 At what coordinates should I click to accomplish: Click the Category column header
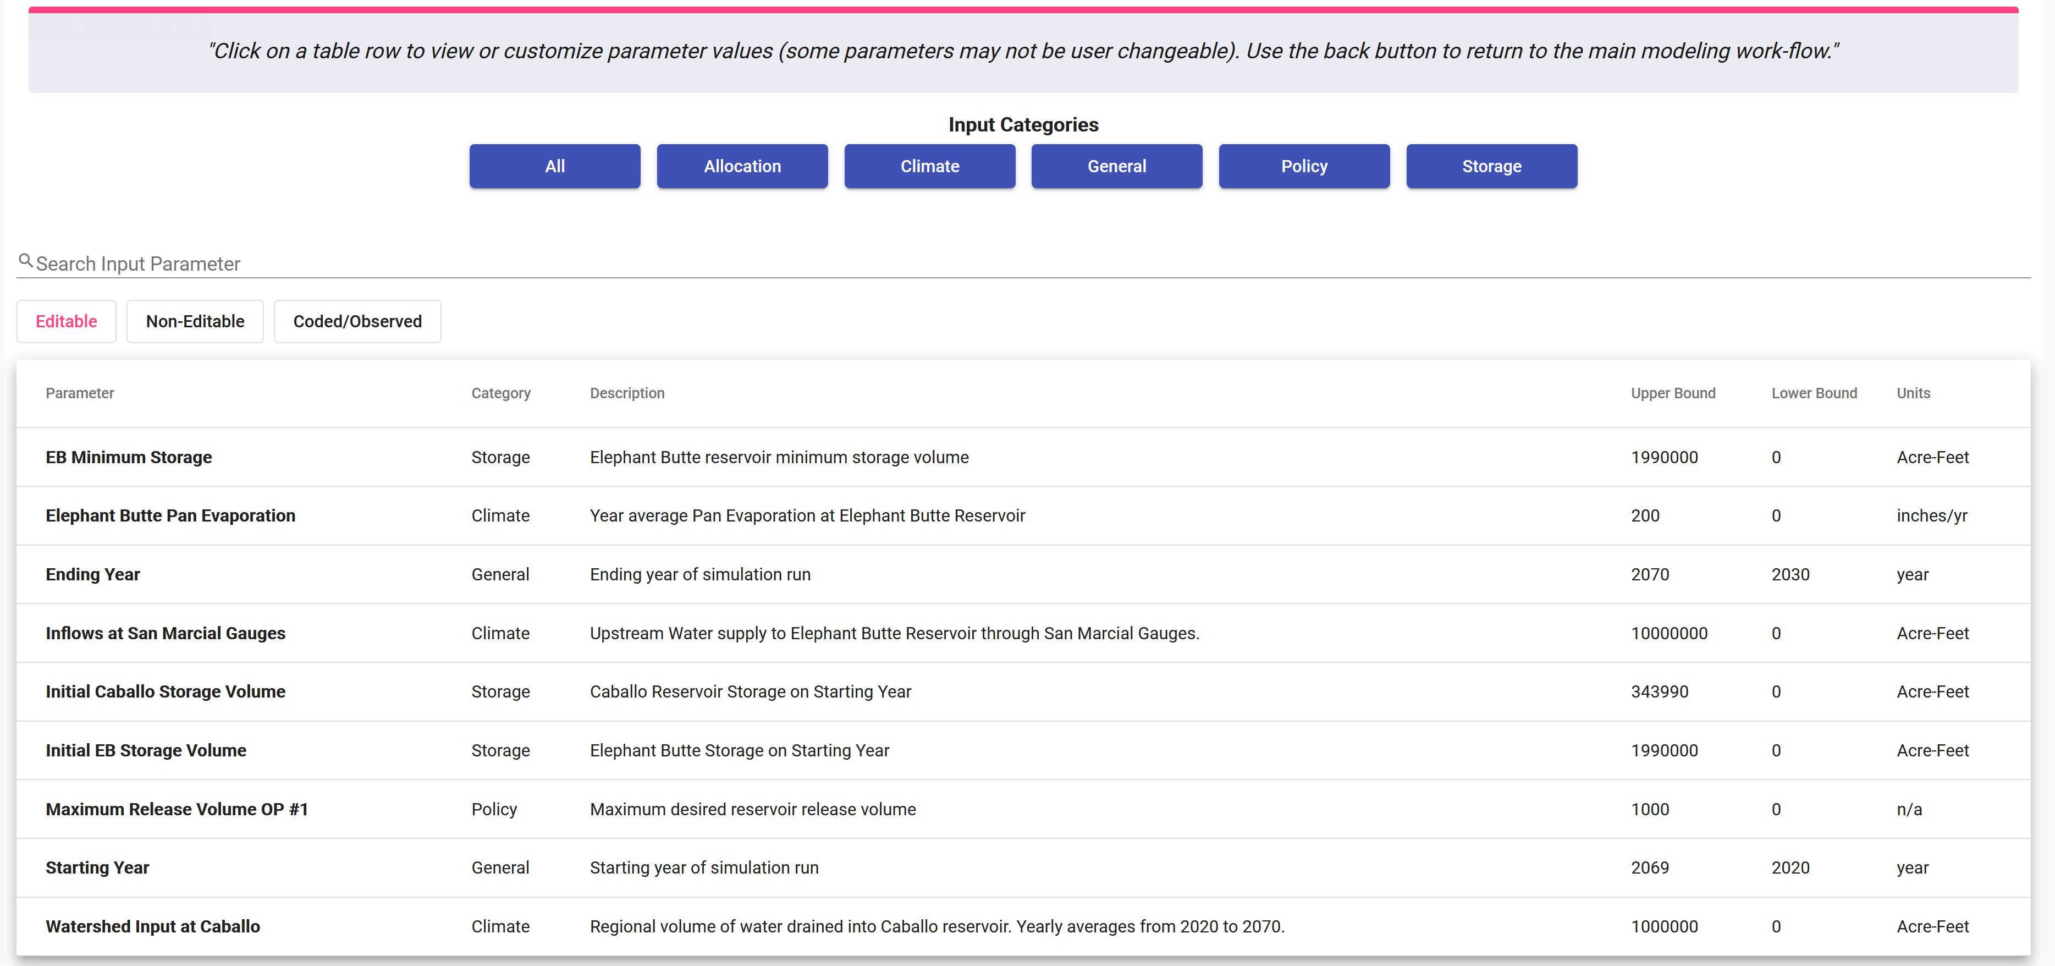tap(501, 393)
